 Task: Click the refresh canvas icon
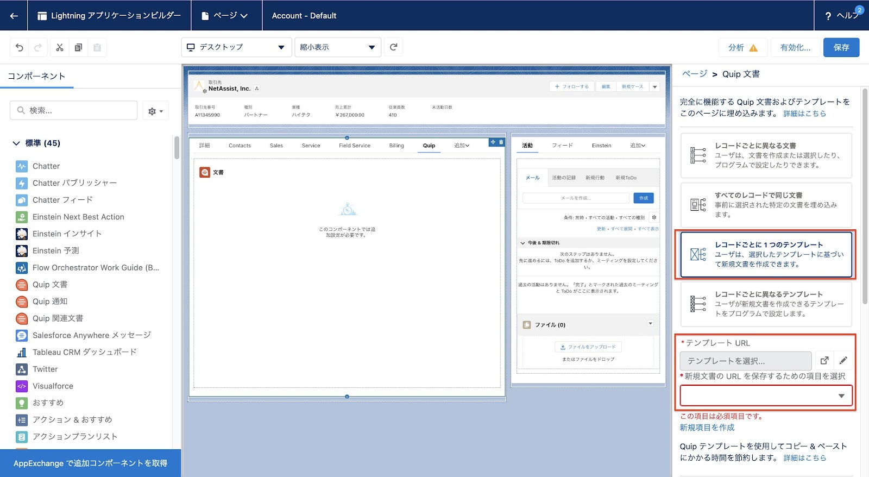click(x=394, y=47)
